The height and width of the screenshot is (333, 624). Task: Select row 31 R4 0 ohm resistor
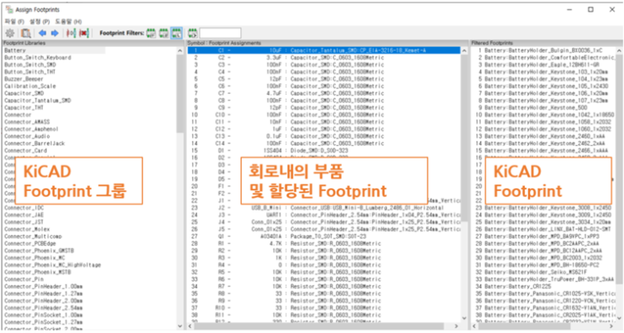(324, 265)
